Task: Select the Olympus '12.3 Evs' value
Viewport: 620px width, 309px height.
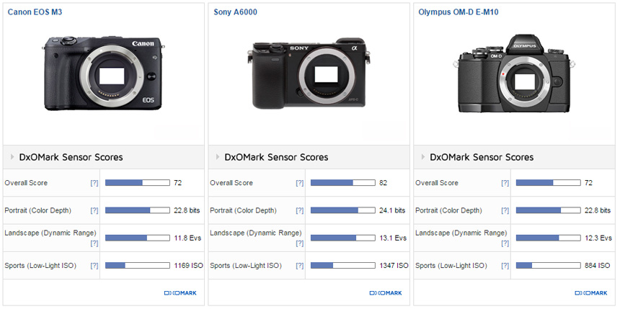Action: click(x=598, y=238)
